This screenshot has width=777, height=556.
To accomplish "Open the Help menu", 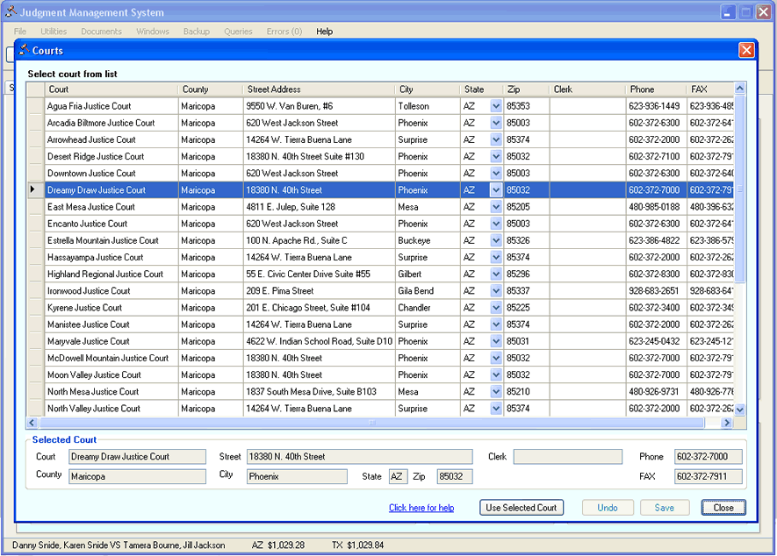I will coord(324,32).
